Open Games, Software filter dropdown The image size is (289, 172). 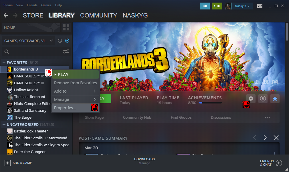point(28,41)
